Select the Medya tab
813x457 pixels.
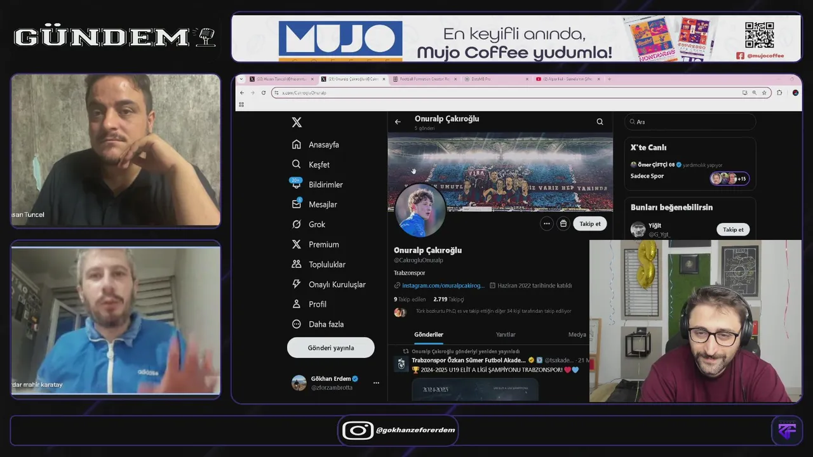(x=577, y=334)
